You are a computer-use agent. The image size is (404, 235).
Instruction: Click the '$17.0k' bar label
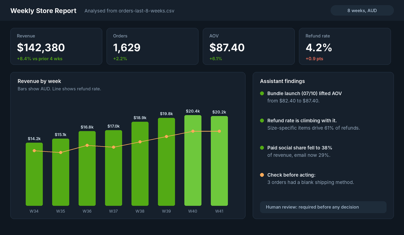click(113, 126)
